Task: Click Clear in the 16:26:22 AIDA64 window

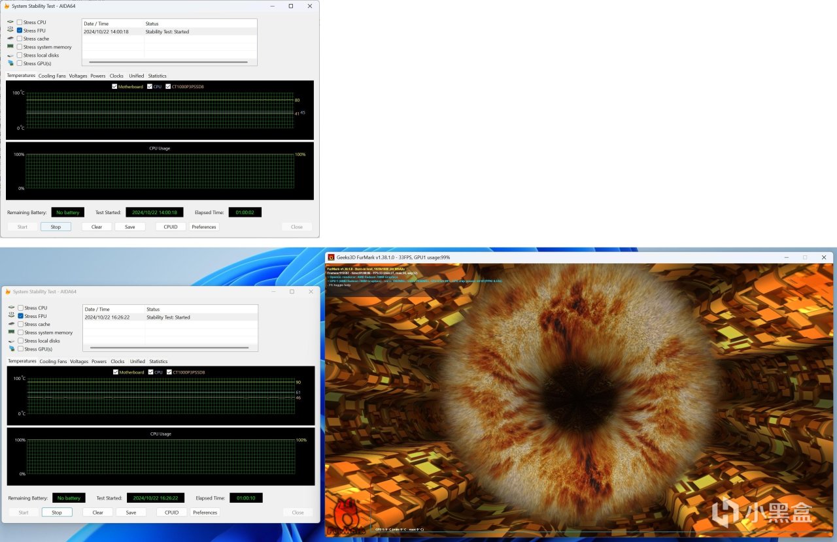Action: [97, 513]
